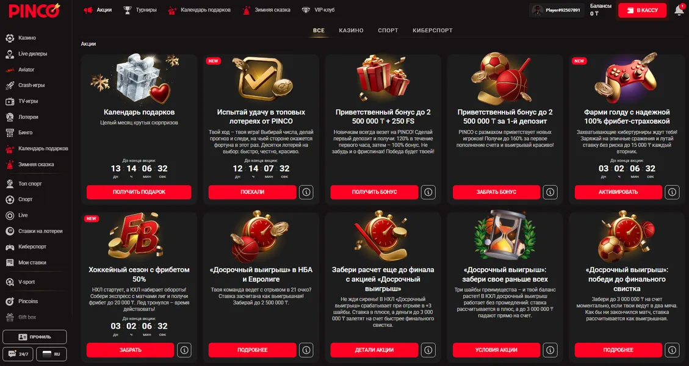Click the info icon beside Активировать button

click(x=672, y=192)
